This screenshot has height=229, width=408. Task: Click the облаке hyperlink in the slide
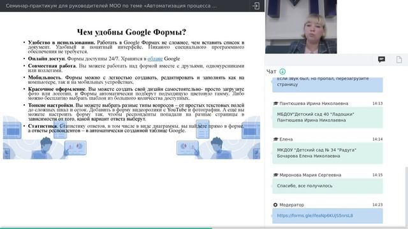155,59
